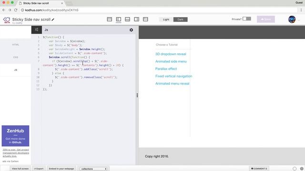Screen dimensions: 305x171
Task: Open the 3D dropdown reveal link
Action: 171,54
